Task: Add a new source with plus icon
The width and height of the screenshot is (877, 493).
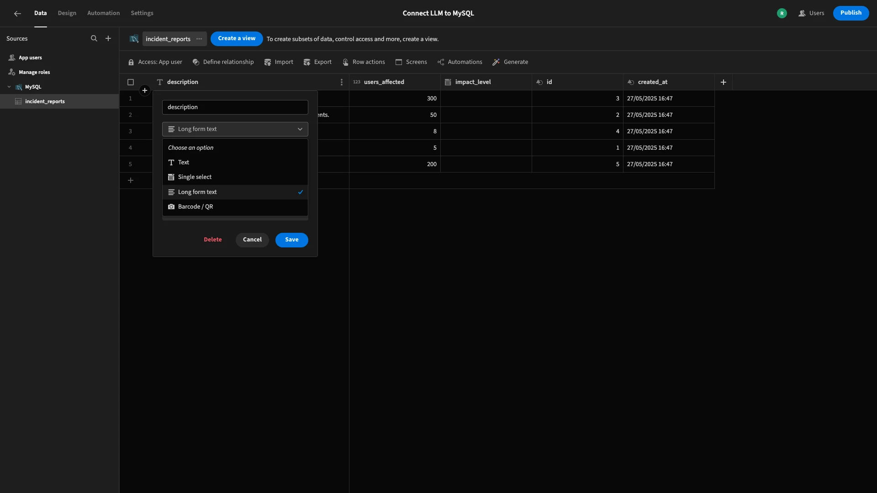Action: point(108,39)
